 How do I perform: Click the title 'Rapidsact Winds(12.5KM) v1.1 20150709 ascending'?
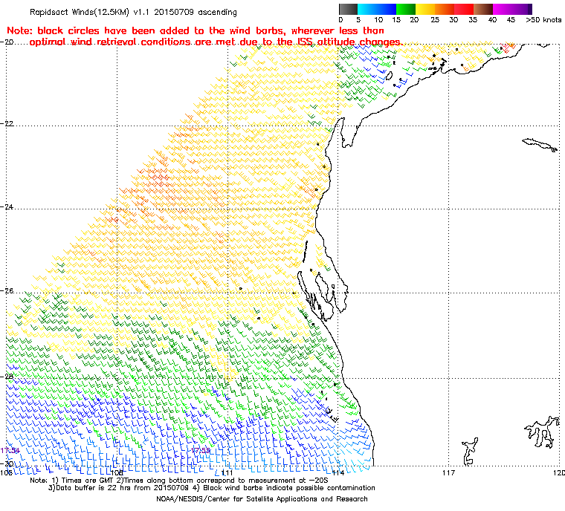click(133, 12)
